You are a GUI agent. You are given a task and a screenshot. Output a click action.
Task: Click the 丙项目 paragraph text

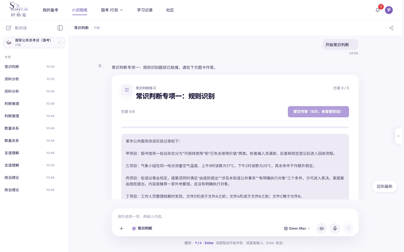[235, 181]
